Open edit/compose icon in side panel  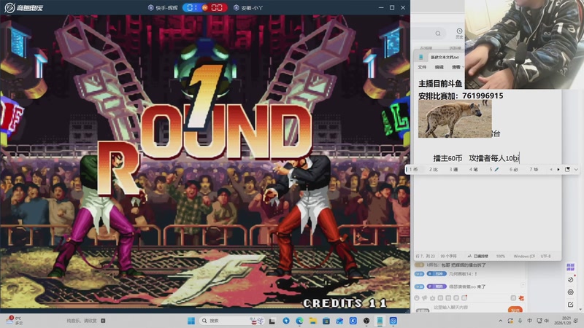[571, 305]
